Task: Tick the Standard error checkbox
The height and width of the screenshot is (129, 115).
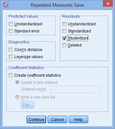Action: tap(11, 31)
